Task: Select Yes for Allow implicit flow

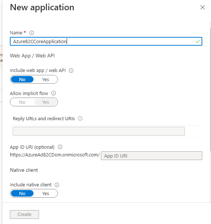Action: (46, 102)
